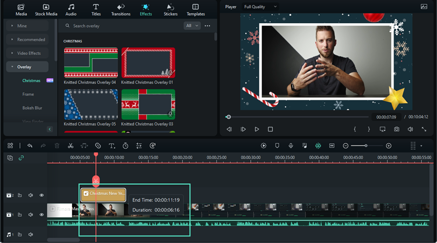Hide video track 1

point(41,215)
